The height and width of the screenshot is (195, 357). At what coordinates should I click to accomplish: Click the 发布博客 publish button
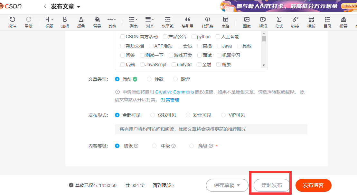coord(313,185)
